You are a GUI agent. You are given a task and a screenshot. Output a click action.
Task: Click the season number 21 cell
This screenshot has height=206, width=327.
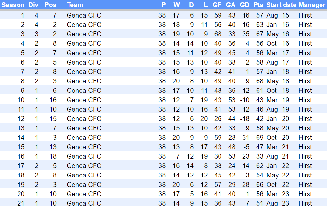tap(21, 203)
